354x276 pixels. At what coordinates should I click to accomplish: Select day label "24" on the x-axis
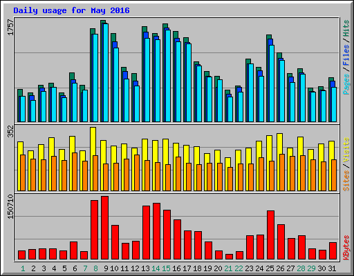(259, 268)
